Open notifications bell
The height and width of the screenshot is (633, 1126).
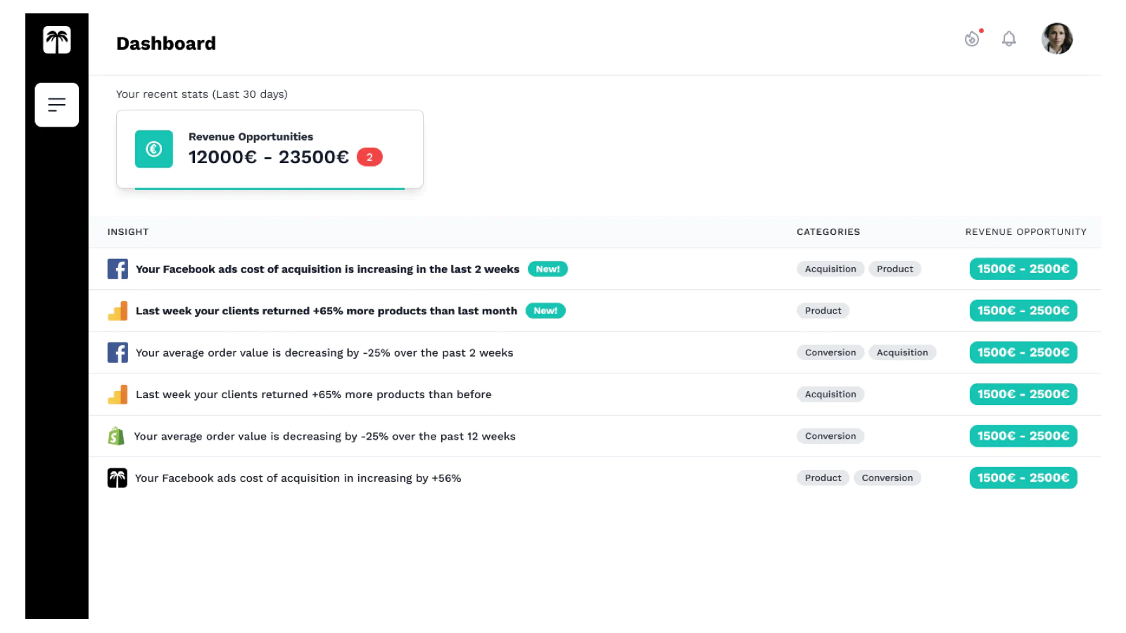(x=1009, y=39)
